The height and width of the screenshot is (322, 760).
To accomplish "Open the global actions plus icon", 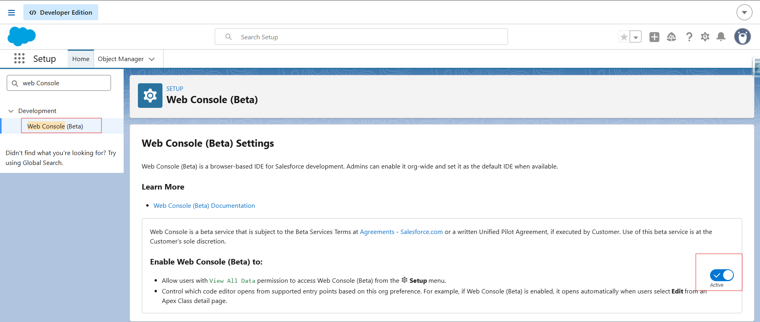I will coord(654,37).
